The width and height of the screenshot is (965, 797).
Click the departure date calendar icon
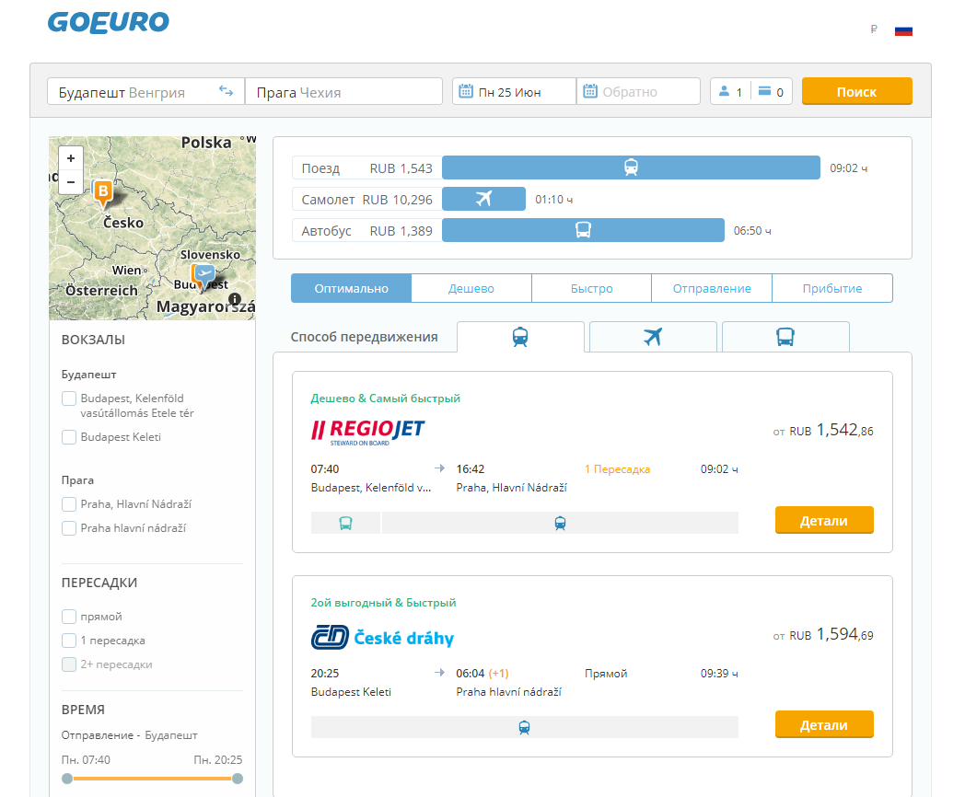[466, 91]
